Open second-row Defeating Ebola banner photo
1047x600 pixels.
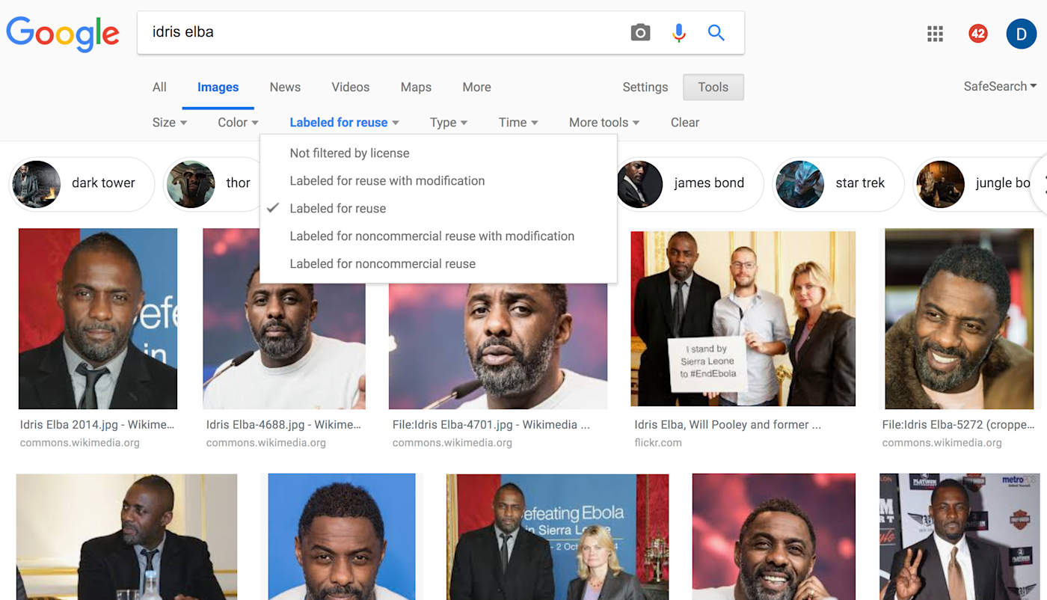click(x=558, y=536)
